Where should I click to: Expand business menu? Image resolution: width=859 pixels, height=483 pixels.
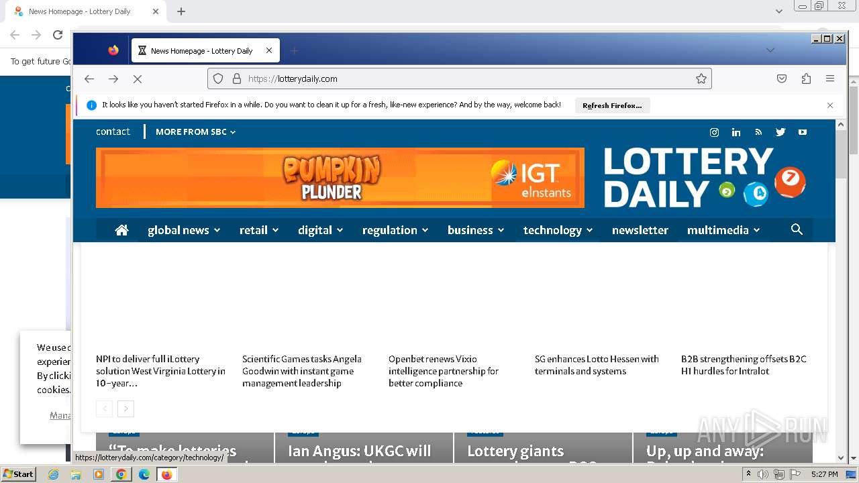tap(476, 230)
